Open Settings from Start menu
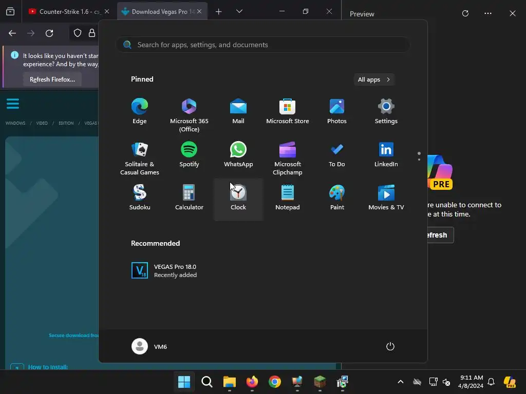This screenshot has width=526, height=394. (x=386, y=111)
